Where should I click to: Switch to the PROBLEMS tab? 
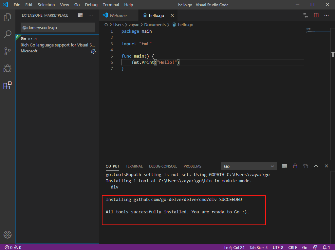click(192, 166)
